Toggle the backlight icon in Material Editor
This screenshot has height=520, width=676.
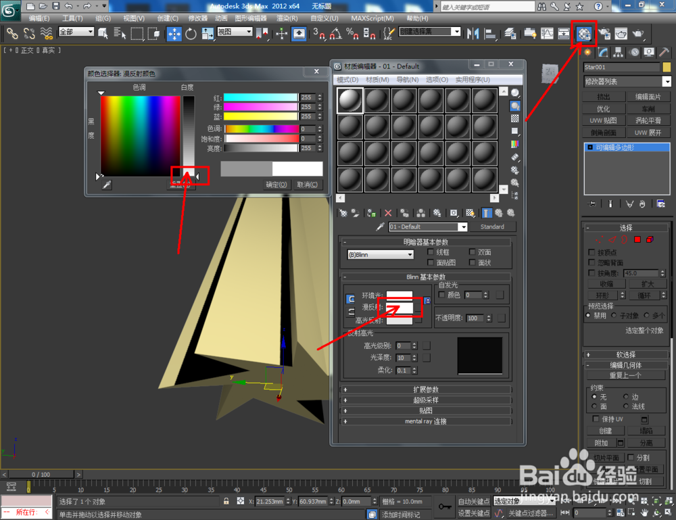[x=514, y=105]
